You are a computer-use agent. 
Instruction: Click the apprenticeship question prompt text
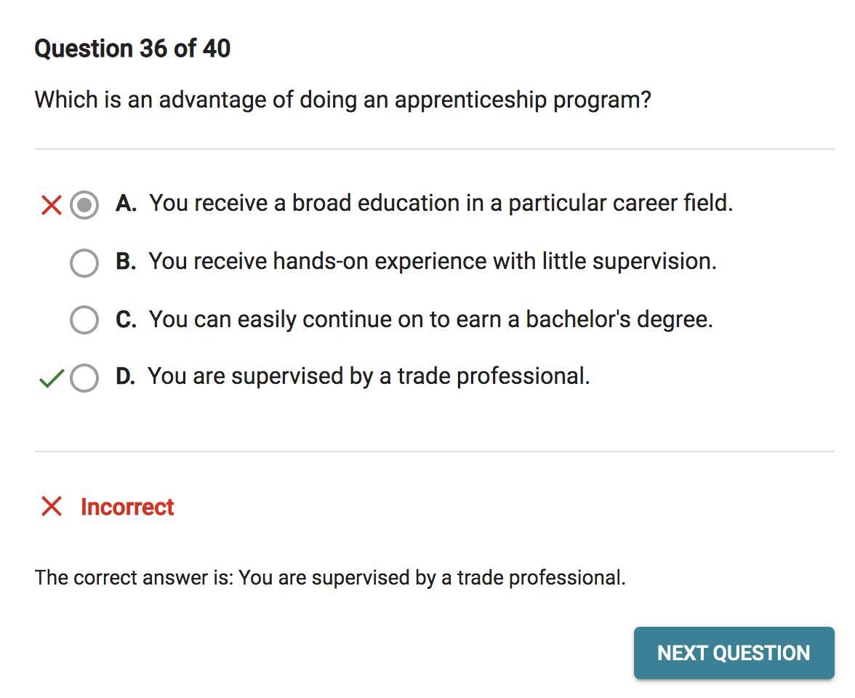[342, 100]
